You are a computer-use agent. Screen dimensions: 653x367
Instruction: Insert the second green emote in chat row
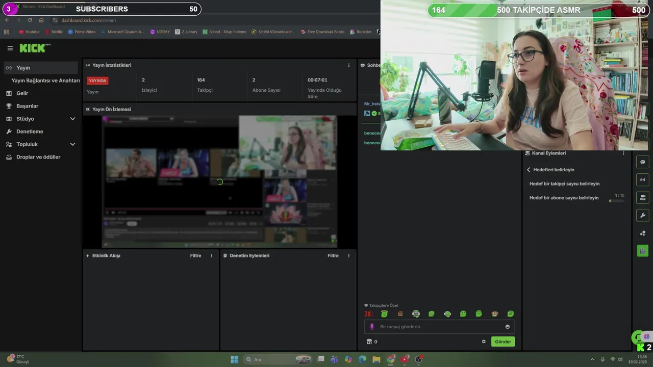[x=384, y=314]
